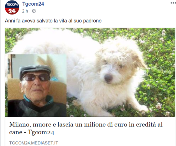Click the man's sunglasses in inset photo
Viewport: 176px width, 146px height.
click(36, 78)
